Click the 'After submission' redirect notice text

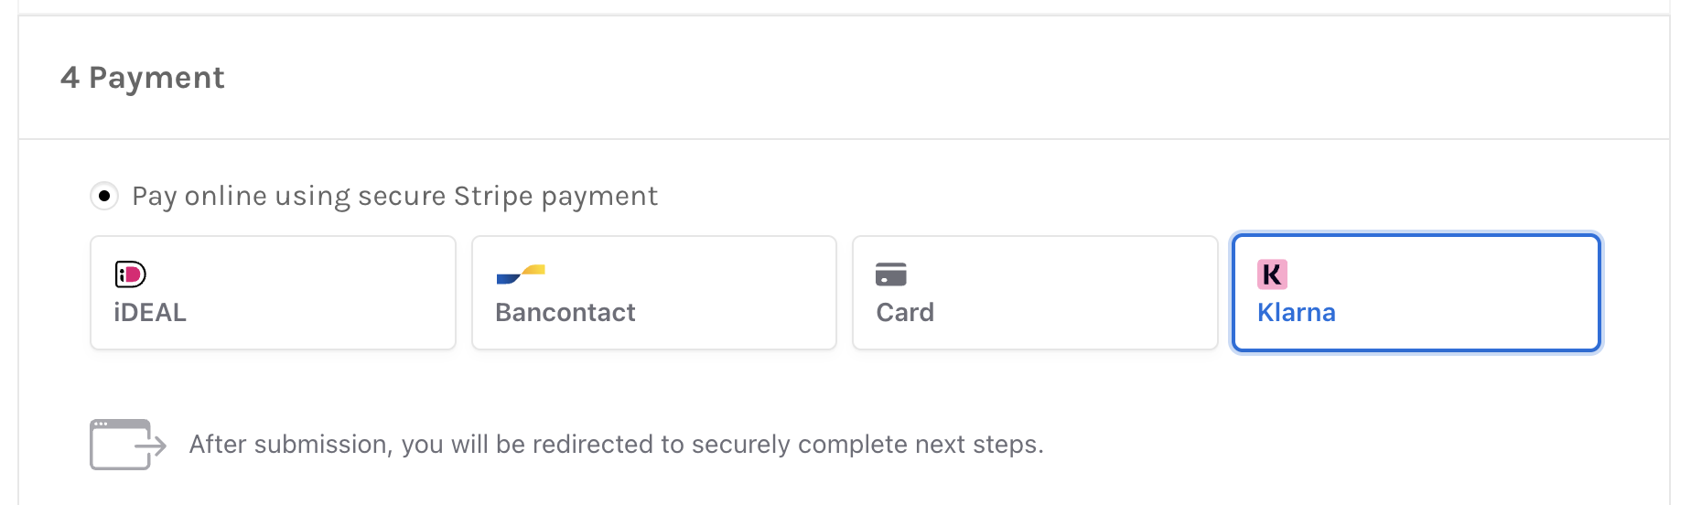616,445
